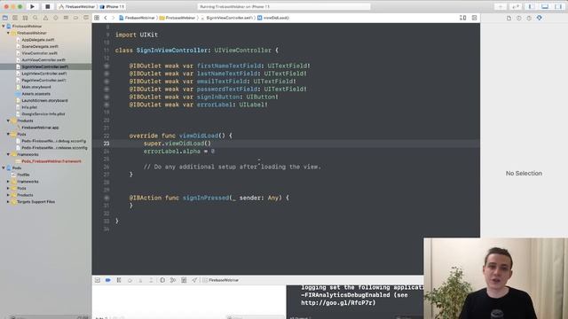568x319 pixels.
Task: Expand the Targets Support Files group
Action: click(x=8, y=202)
